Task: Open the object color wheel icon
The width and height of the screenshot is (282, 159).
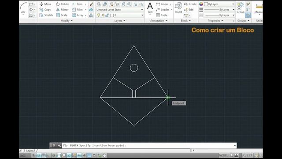Action: (x=201, y=4)
